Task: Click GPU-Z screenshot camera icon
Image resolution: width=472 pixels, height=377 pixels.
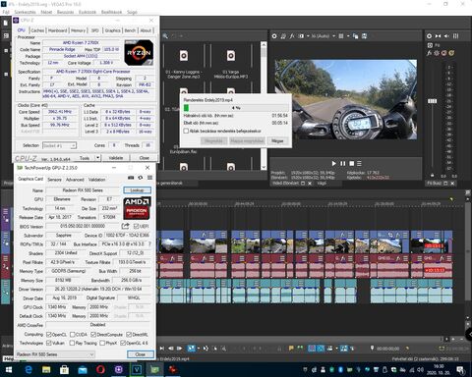Action: coord(131,178)
